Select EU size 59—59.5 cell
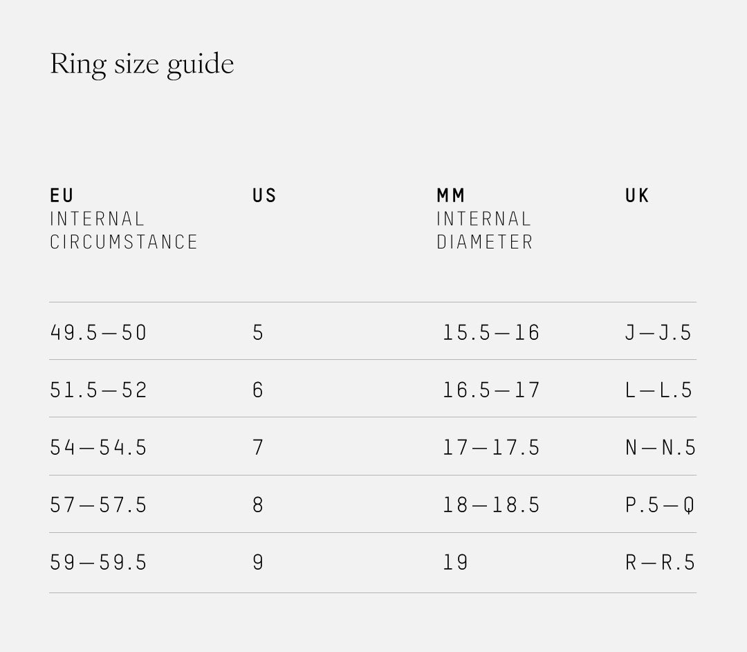The width and height of the screenshot is (747, 652). (x=98, y=563)
